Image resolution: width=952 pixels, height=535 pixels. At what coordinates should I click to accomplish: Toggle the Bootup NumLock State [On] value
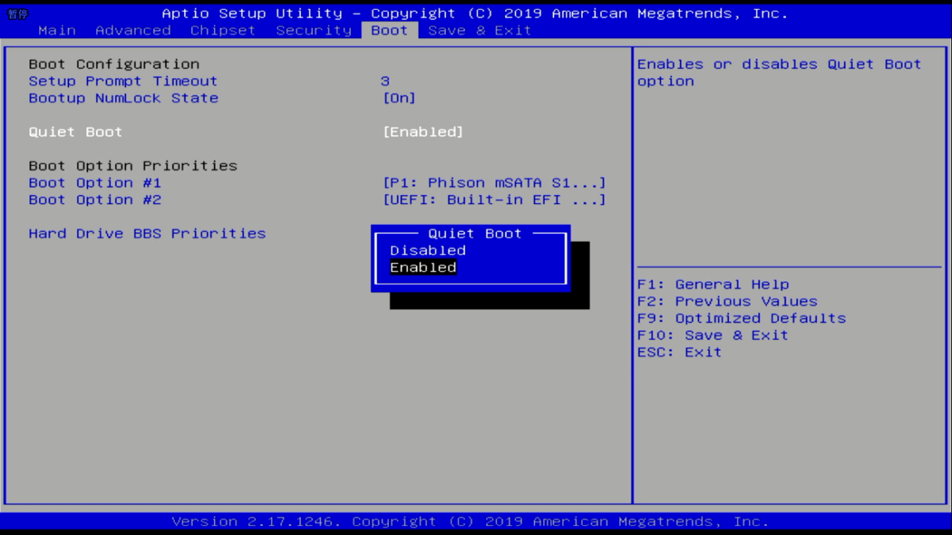coord(399,98)
